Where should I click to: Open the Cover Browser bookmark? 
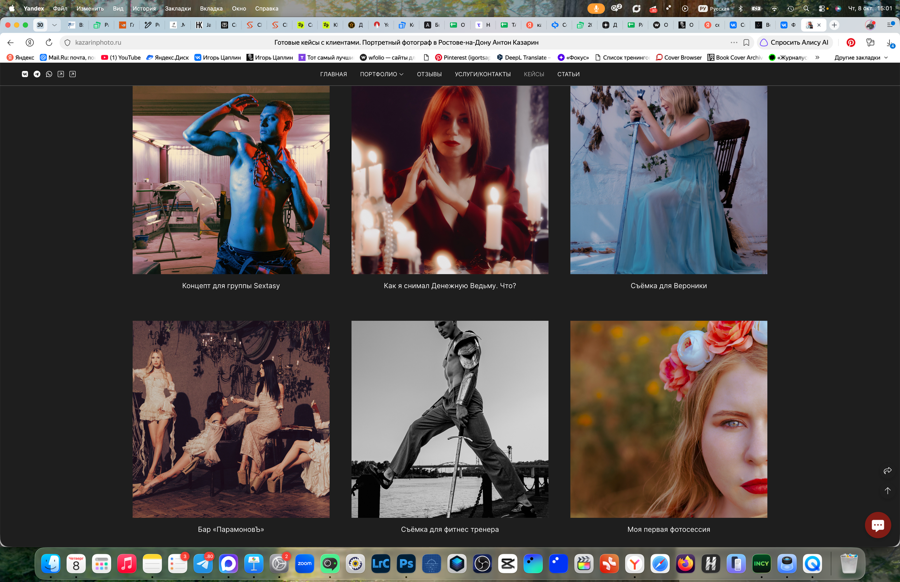point(679,57)
